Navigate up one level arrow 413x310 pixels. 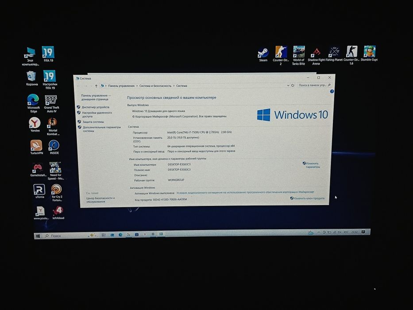[96, 86]
